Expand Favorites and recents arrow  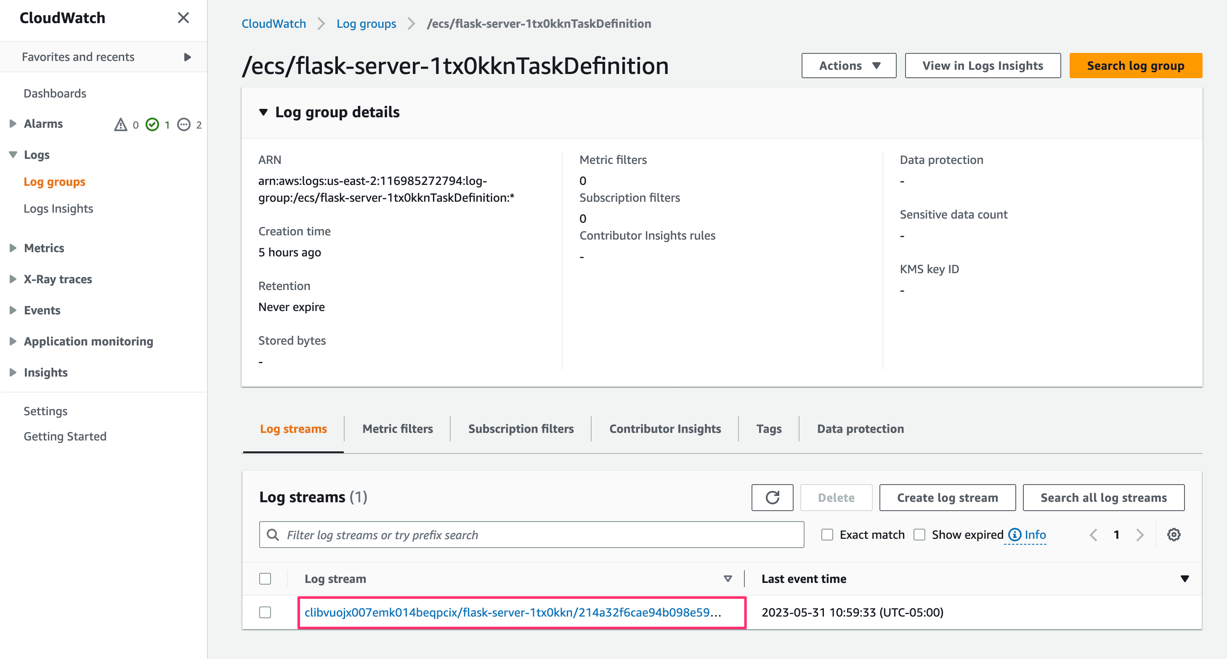click(x=187, y=57)
